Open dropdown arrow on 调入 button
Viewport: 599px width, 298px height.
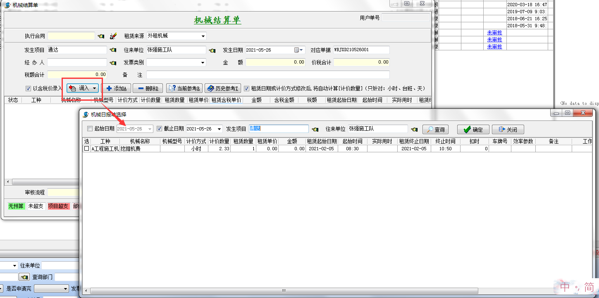(95, 88)
